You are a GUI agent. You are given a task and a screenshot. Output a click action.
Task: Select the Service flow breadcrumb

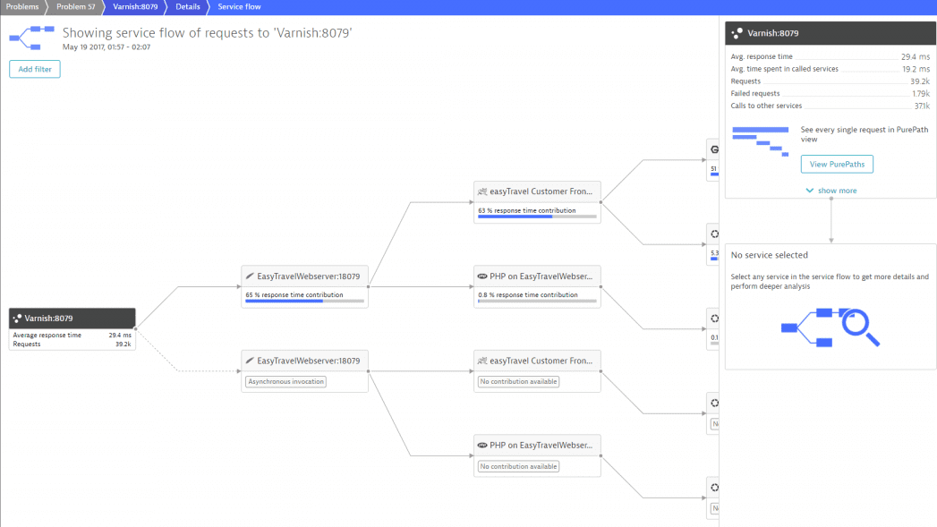pos(239,6)
